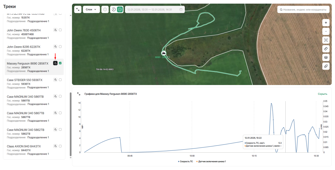Open map layers stack icon

click(326, 58)
